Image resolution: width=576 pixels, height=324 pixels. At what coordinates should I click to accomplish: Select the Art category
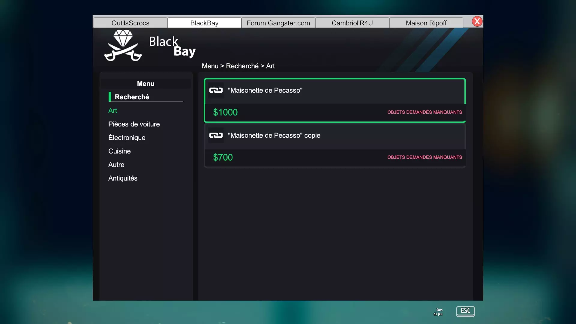pos(113,111)
